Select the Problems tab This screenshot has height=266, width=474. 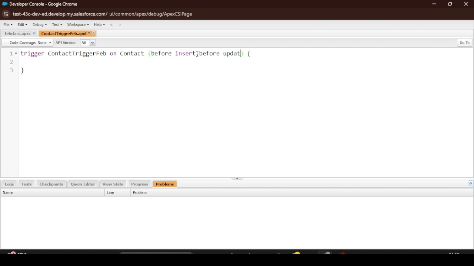[165, 184]
